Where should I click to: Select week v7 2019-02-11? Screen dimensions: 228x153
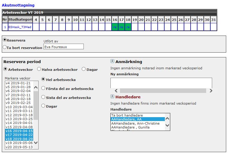(x=19, y=95)
